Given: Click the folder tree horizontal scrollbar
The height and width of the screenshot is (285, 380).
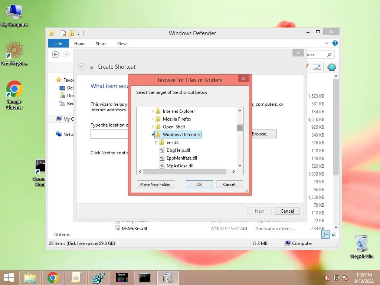Looking at the screenshot, I should (x=184, y=171).
